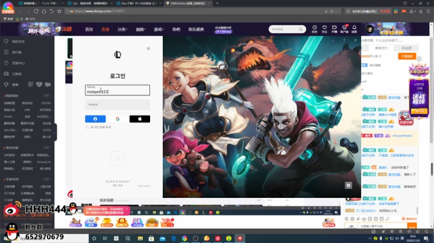434x243 pixels.
Task: Open File Explorer on Windows taskbar
Action: pos(140,238)
